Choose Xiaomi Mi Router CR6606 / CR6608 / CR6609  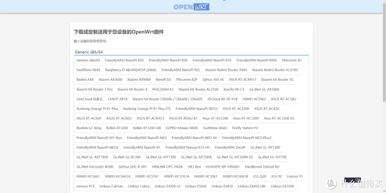[167, 99]
